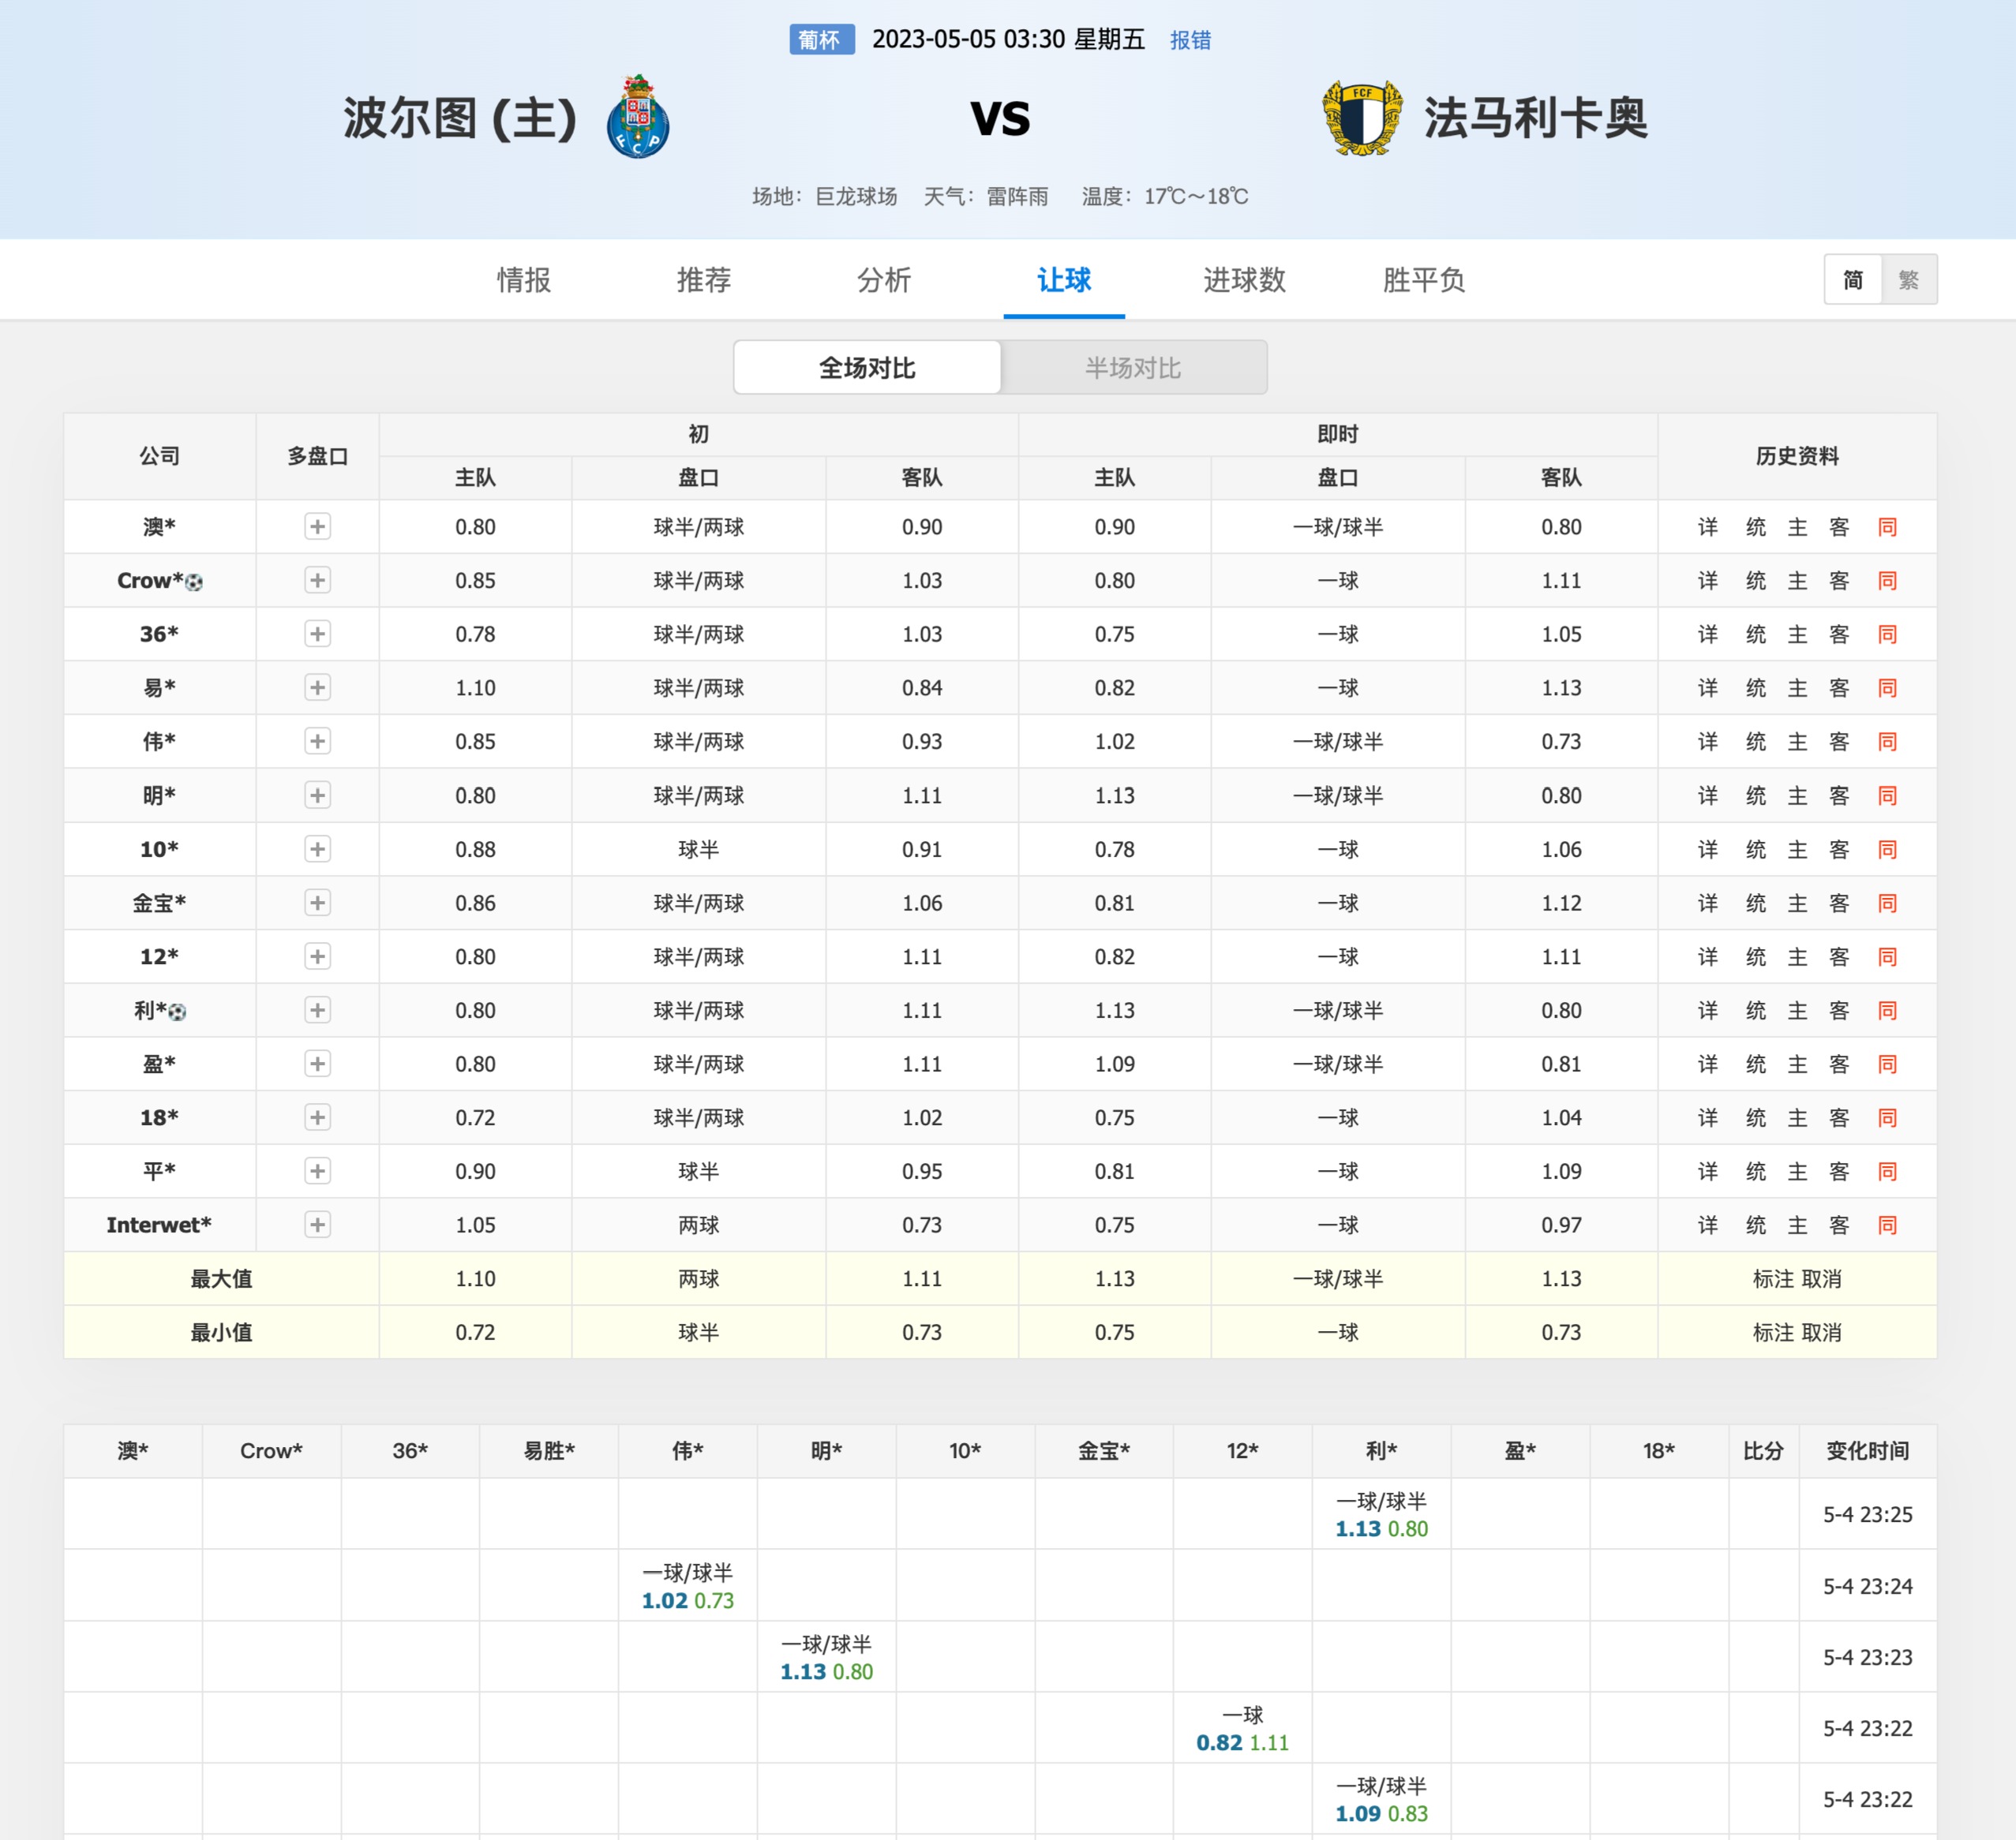
Task: Open 客 away history for 易* row
Action: 1839,687
